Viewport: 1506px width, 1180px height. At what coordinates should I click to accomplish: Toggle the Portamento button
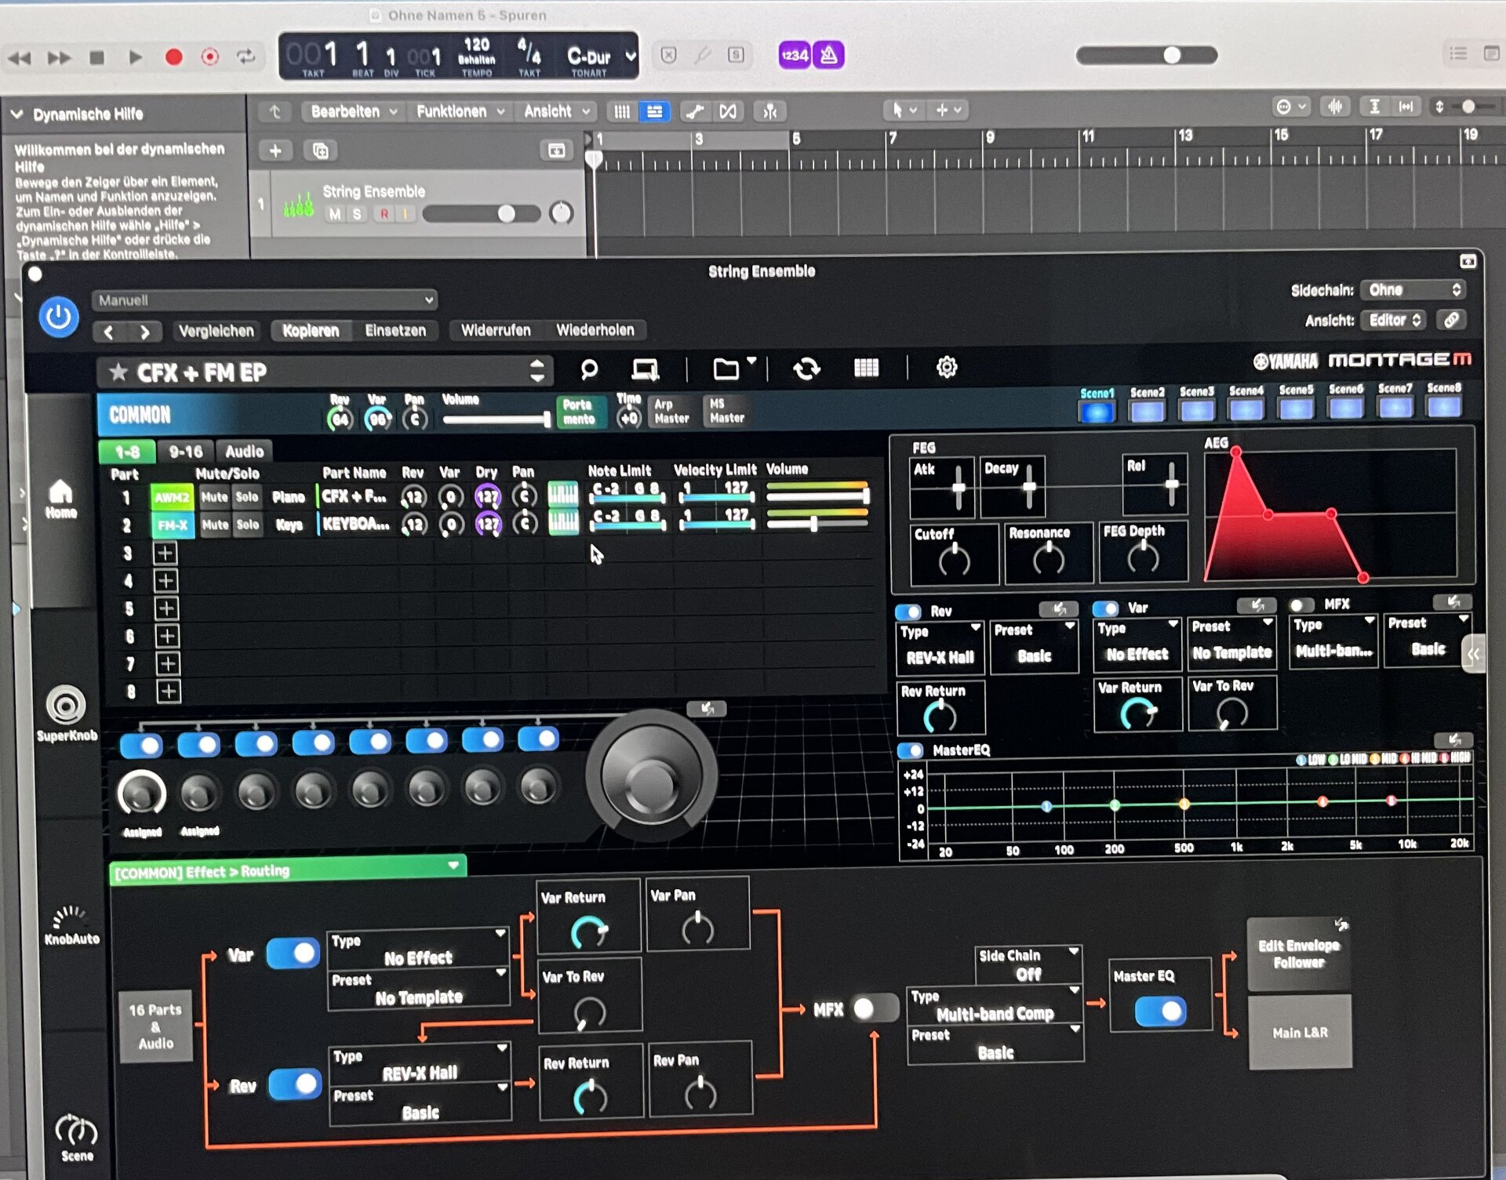tap(580, 412)
